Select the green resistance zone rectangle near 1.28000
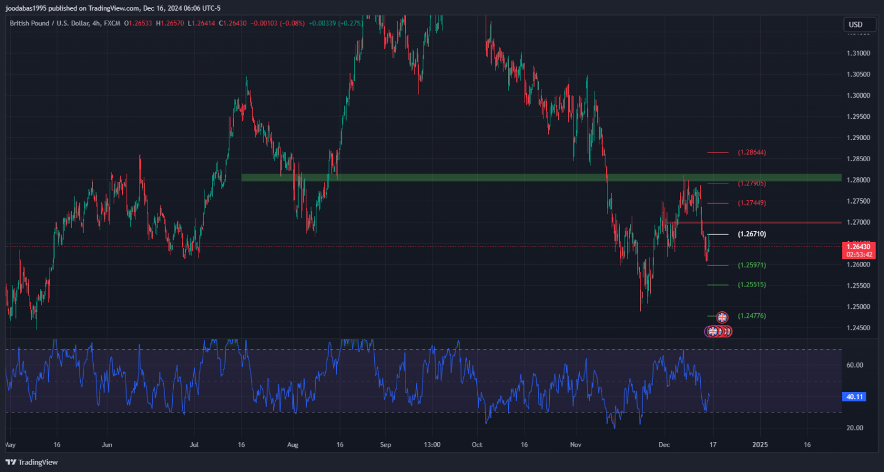884x472 pixels. click(x=542, y=177)
